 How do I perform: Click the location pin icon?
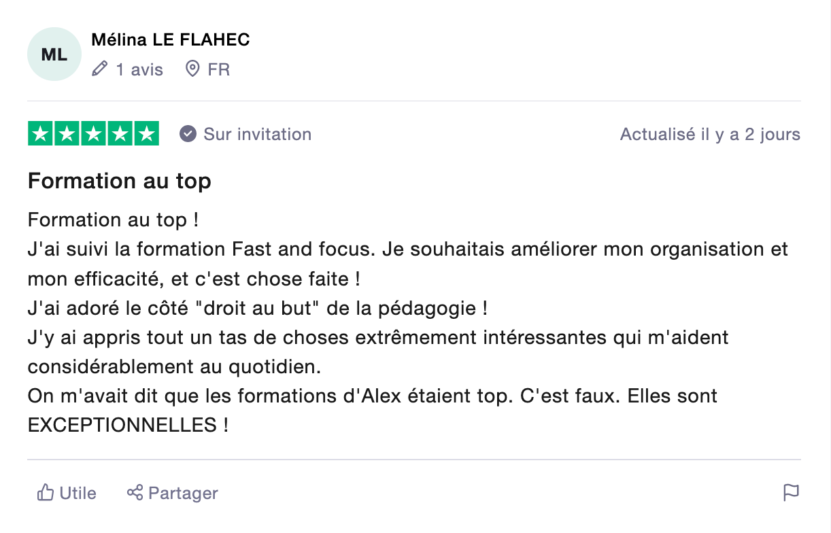[192, 69]
